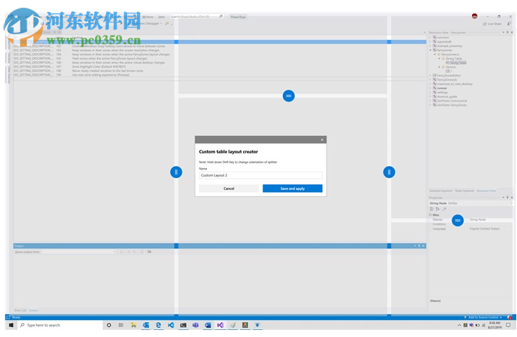517x337 pixels.
Task: Pin the Resource View panel
Action: point(507,32)
